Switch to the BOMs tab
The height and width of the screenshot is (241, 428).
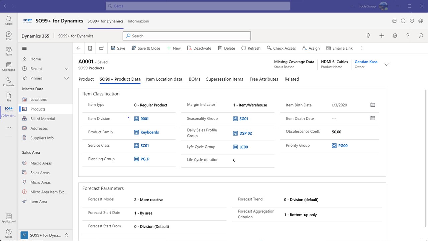coord(195,79)
